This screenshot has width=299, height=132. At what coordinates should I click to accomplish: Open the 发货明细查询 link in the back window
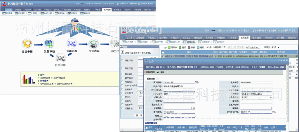coord(59,78)
